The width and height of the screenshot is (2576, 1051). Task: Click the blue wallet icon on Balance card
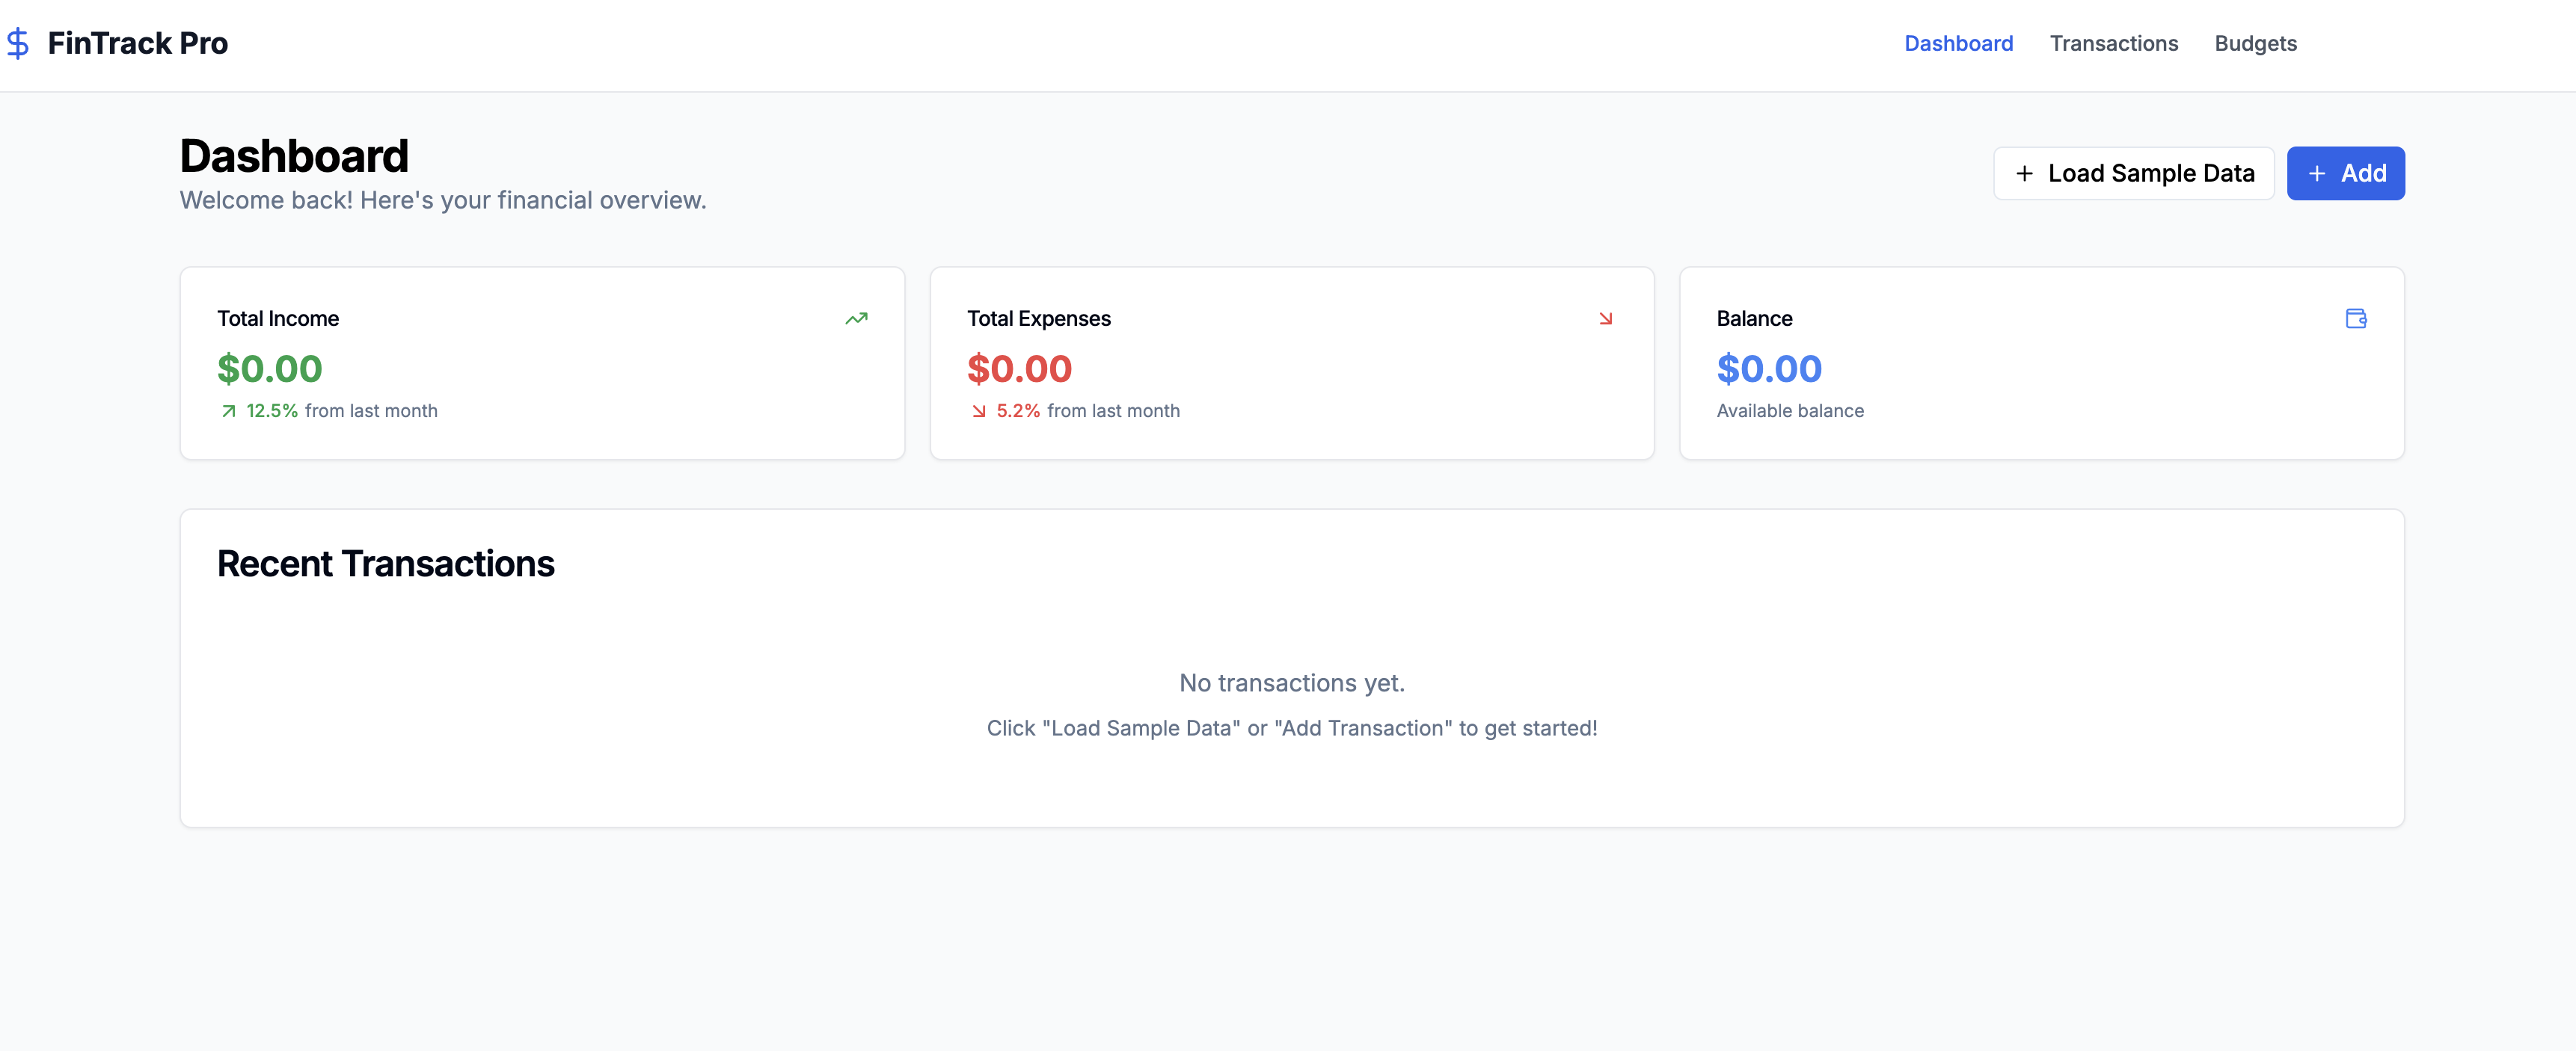click(x=2357, y=318)
